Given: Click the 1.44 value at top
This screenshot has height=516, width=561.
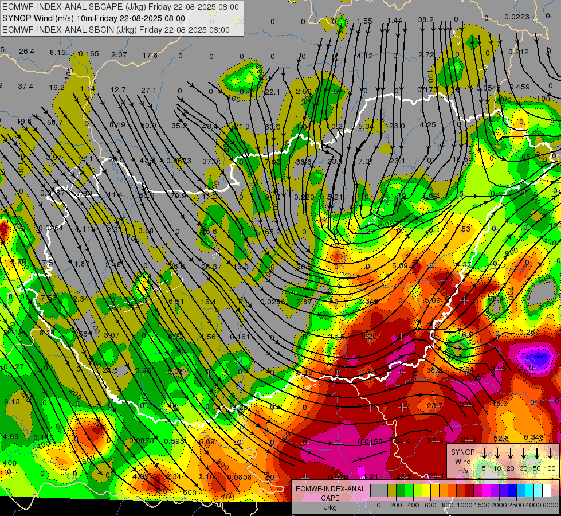Looking at the screenshot, I should (395, 21).
